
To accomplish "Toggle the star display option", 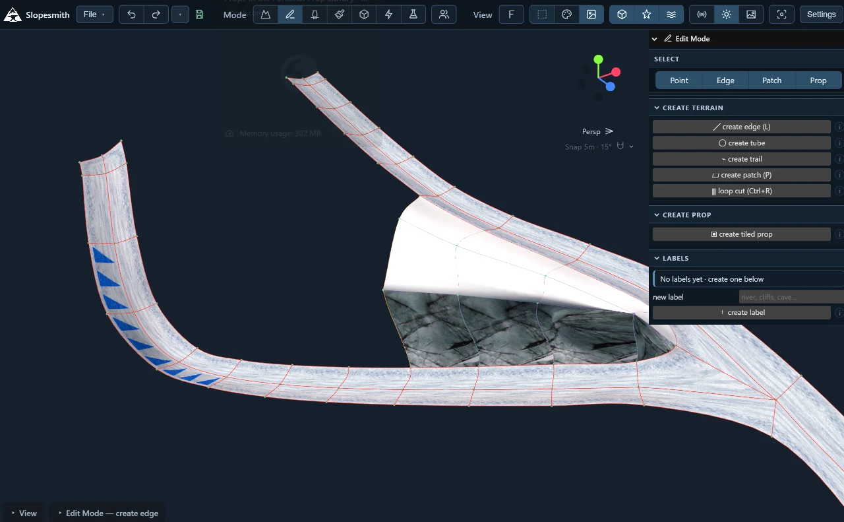I will (647, 15).
